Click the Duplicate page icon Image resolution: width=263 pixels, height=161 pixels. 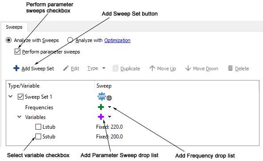[x=116, y=69]
